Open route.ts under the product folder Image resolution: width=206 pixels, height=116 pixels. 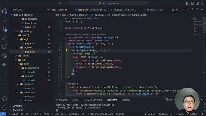pos(29,88)
